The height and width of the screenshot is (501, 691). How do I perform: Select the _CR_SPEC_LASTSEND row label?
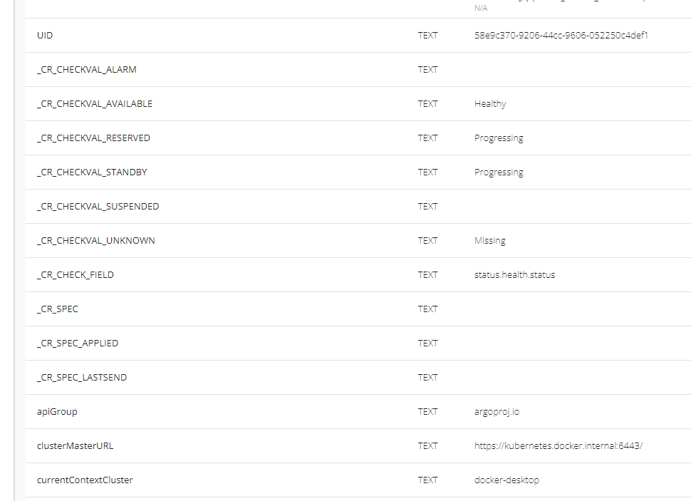[82, 377]
